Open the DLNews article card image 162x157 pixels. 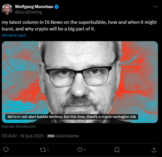[x=80, y=82]
